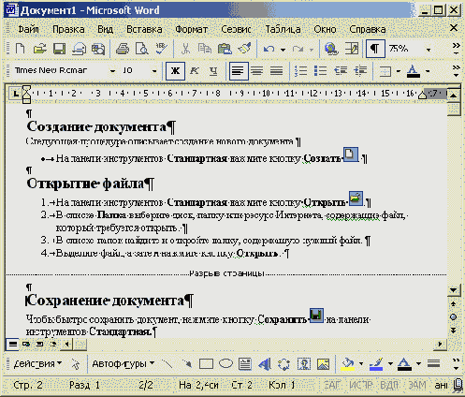Switch to Normal view button

pyautogui.click(x=13, y=345)
